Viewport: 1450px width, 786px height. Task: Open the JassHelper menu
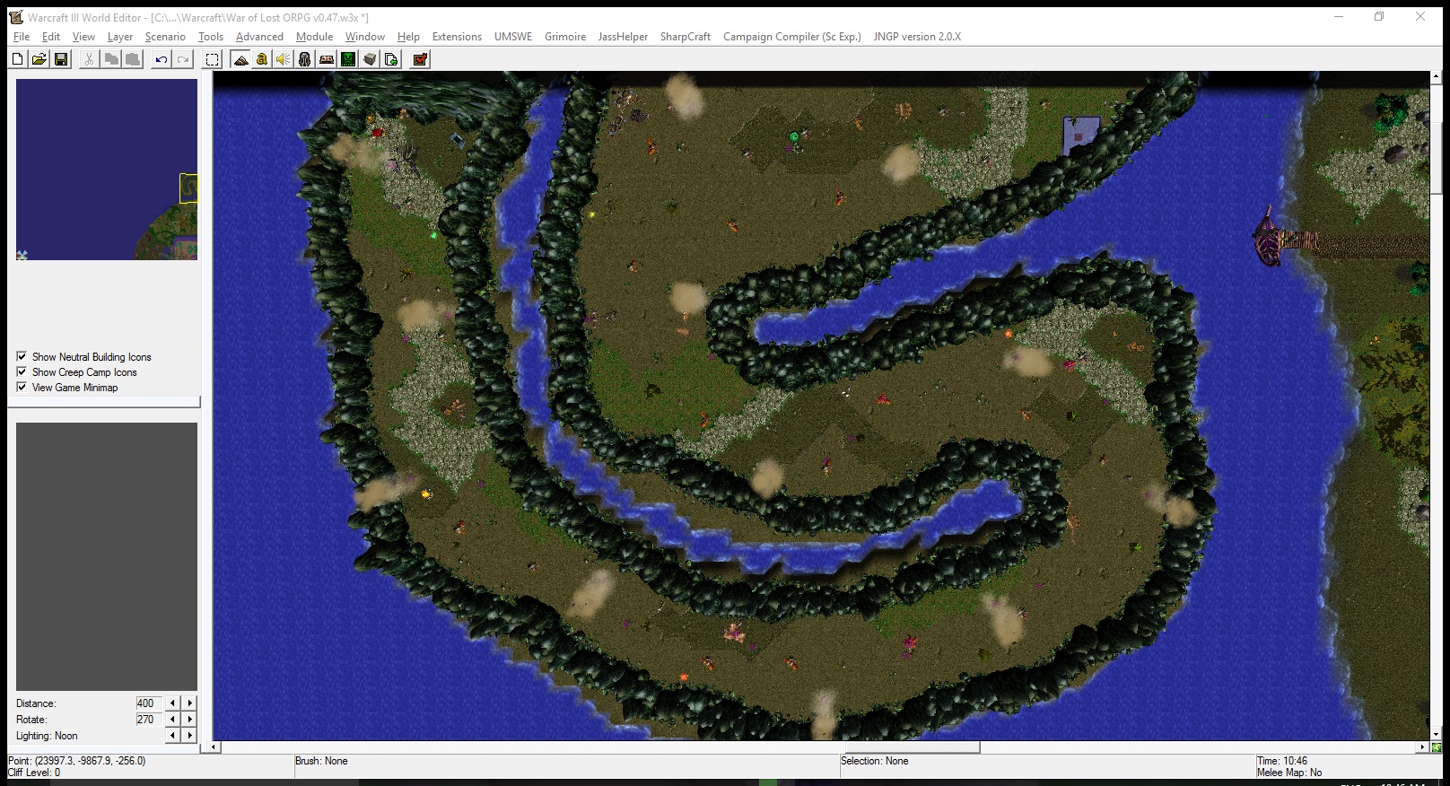(x=623, y=37)
